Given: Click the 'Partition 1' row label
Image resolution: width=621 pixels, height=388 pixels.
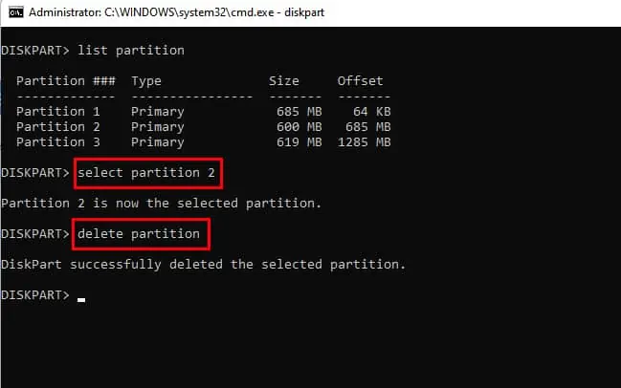Looking at the screenshot, I should coord(58,112).
